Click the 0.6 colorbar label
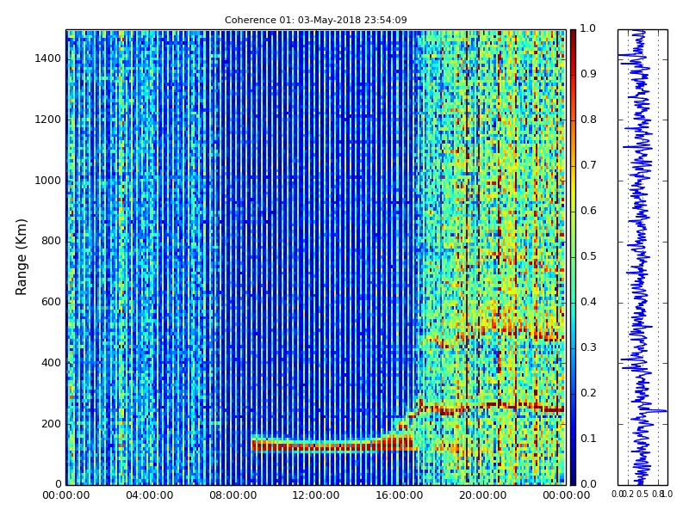The image size is (689, 516). (x=588, y=211)
